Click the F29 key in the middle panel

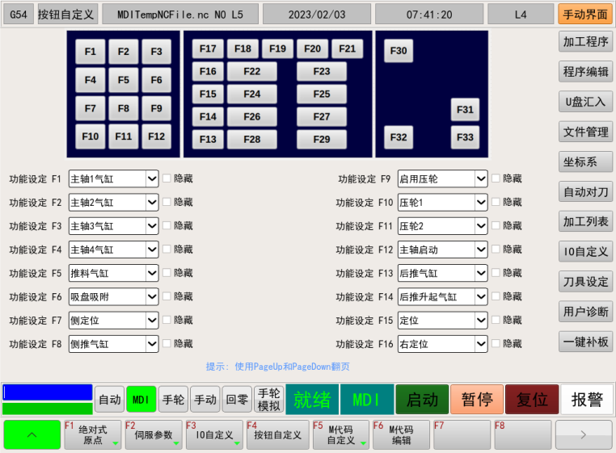click(x=321, y=139)
